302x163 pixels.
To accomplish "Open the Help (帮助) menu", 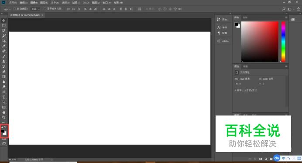I will [118, 3].
